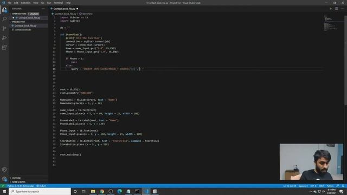Change Spaces: 4 indentation setting
Image resolution: width=347 pixels, height=195 pixels.
[x=303, y=186]
